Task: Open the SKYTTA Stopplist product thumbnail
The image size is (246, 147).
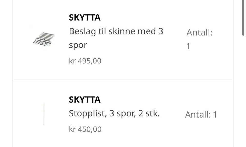Action: [x=44, y=114]
